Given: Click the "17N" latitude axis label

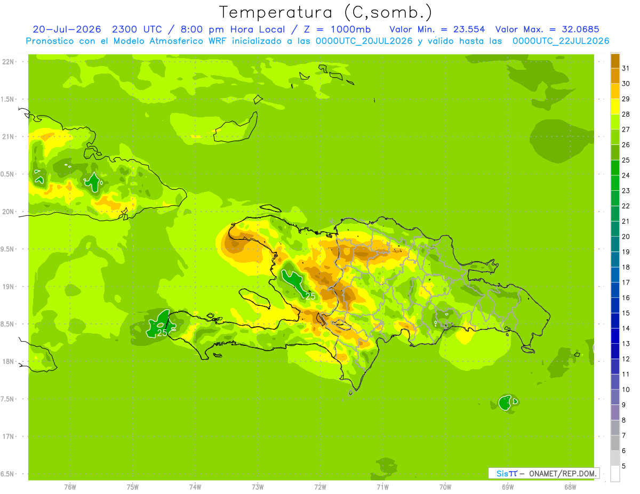Looking at the screenshot, I should tap(8, 436).
